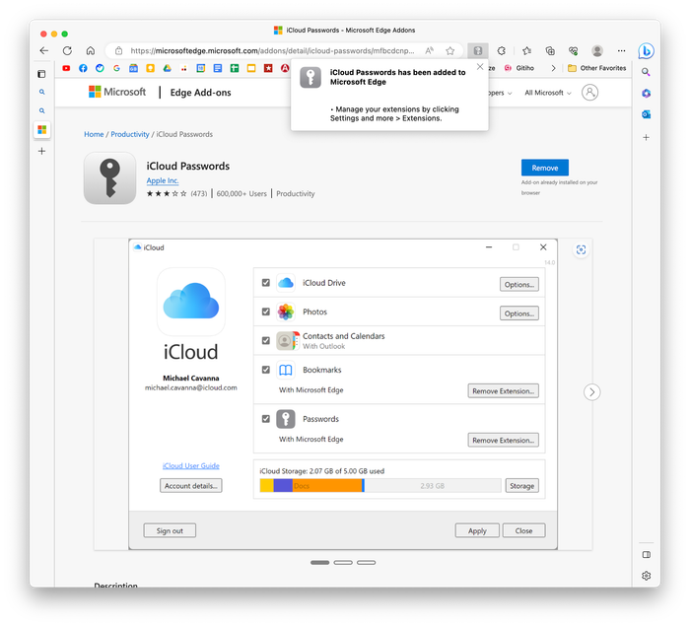
Task: Open the Google bookmark
Action: [116, 68]
